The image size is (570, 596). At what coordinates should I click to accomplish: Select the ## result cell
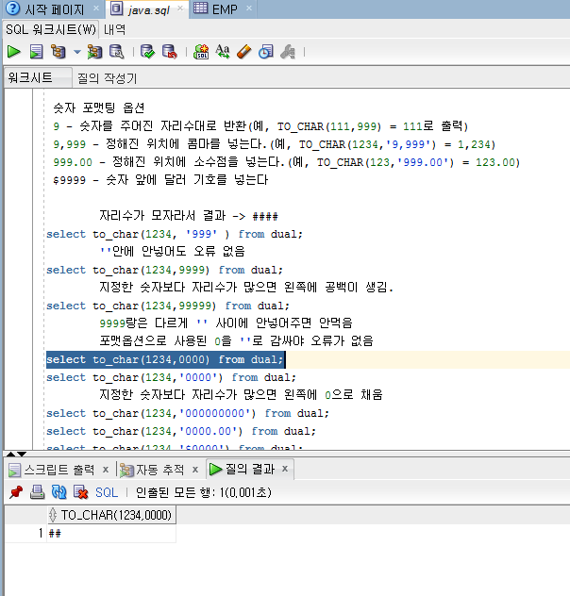111,534
